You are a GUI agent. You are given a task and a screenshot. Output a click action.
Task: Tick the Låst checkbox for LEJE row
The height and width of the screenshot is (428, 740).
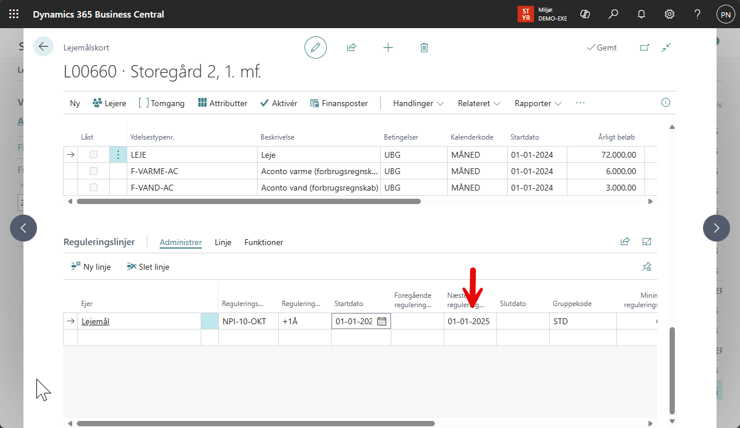pos(93,155)
